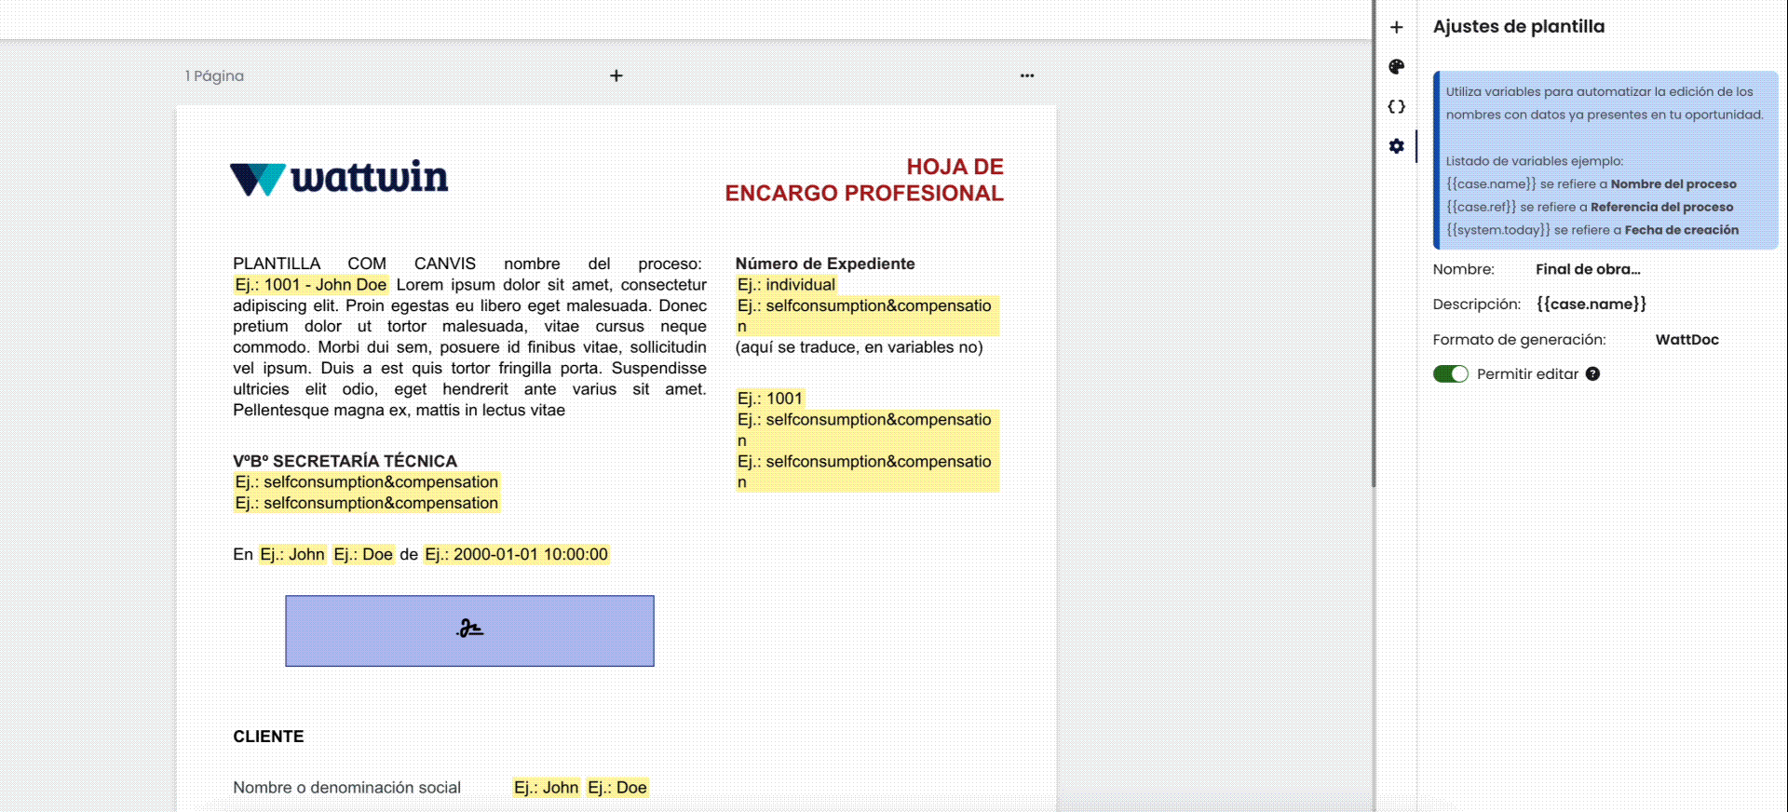1788x812 pixels.
Task: Click the help question mark beside Permitir editar
Action: click(1592, 373)
